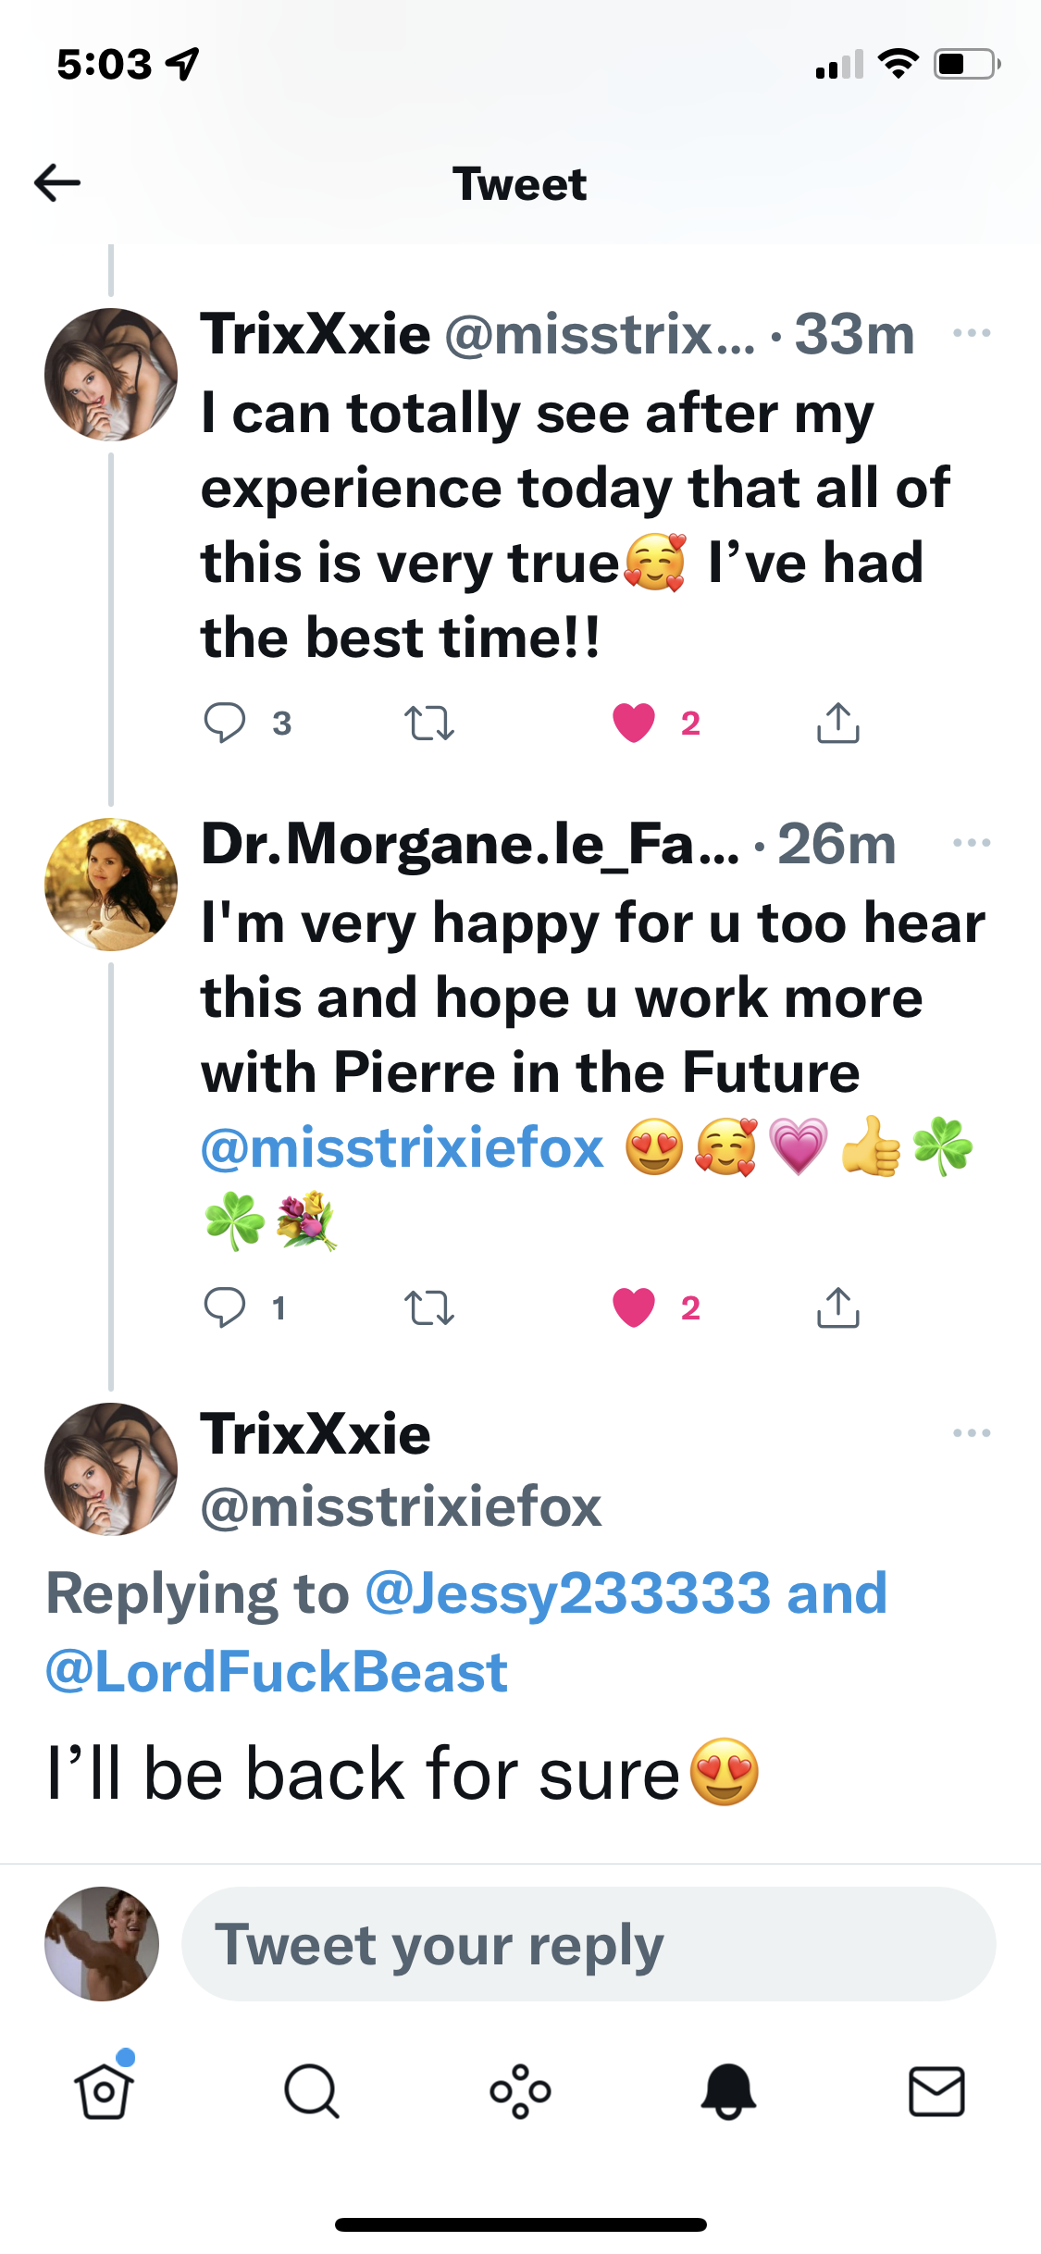
Task: Tap the @misstrixiefox mention link
Action: (x=403, y=1148)
